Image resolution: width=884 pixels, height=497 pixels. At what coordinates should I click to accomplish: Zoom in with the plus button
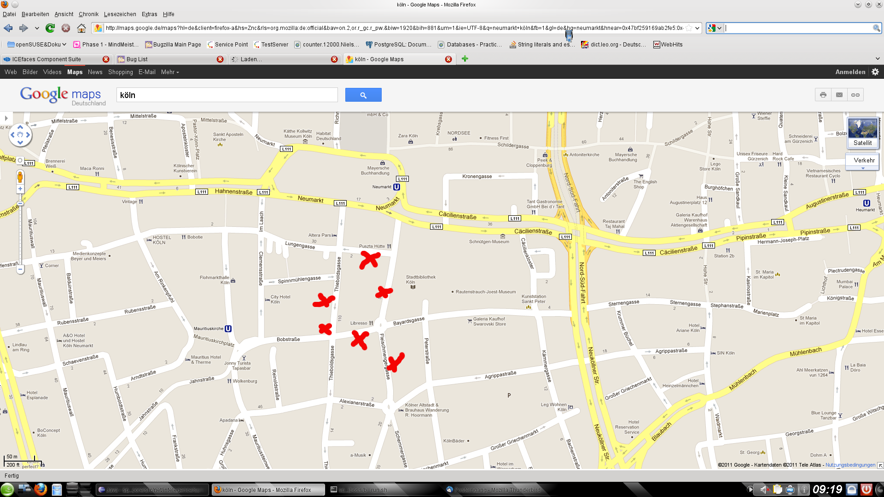pyautogui.click(x=20, y=189)
